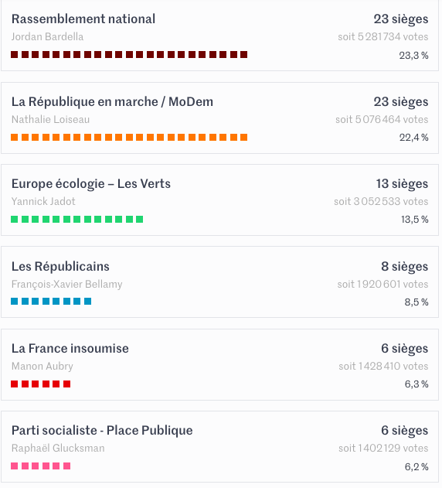
Task: Select the Nathalie Loiseau candidate name
Action: click(50, 120)
